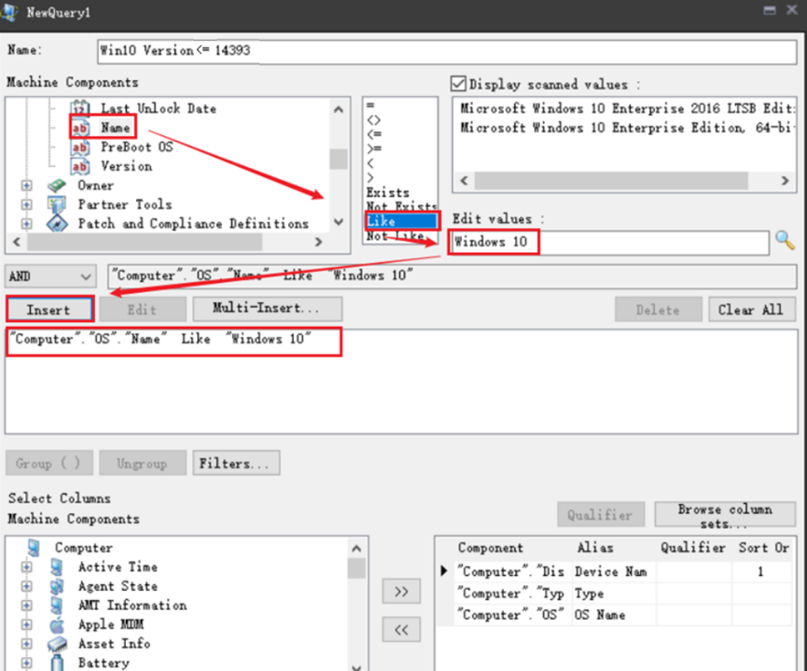Expand the Partner Tools tree node

tap(26, 204)
